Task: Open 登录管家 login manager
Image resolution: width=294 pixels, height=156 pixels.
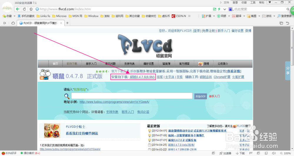Action: pos(284,16)
